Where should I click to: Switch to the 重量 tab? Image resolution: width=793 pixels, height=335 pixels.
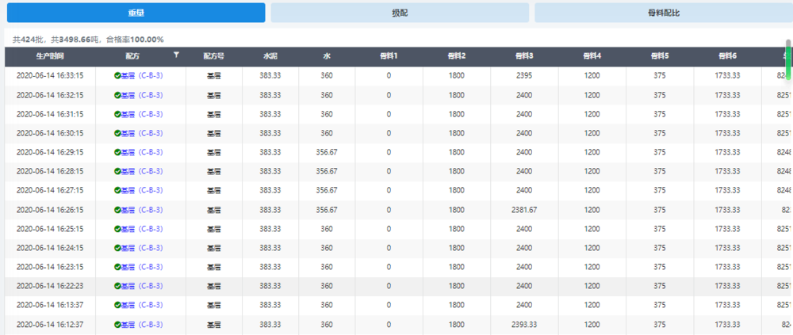pyautogui.click(x=135, y=13)
